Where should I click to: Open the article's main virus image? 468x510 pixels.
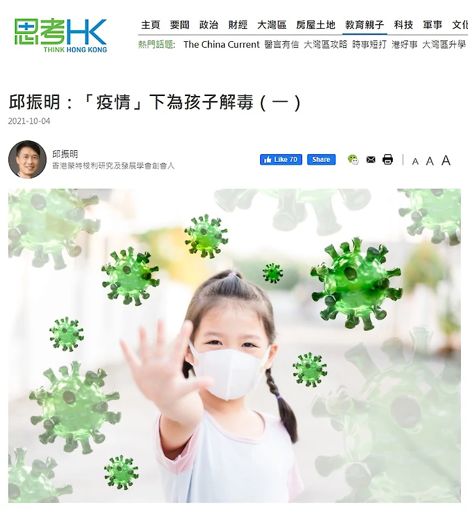pos(234,345)
